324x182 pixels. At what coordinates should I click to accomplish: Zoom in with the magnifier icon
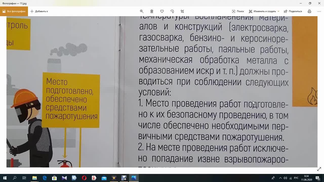tap(142, 11)
